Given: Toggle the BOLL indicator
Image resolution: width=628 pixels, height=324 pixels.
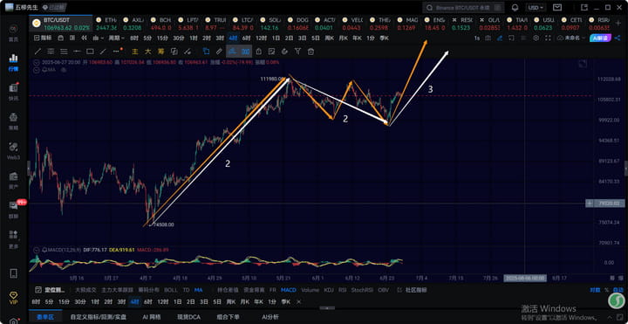Looking at the screenshot, I should [x=171, y=290].
